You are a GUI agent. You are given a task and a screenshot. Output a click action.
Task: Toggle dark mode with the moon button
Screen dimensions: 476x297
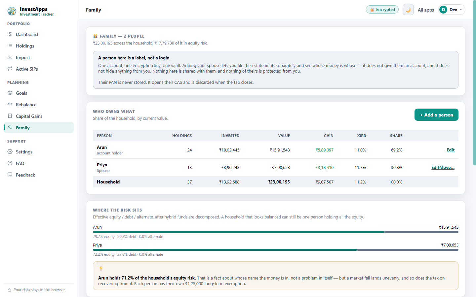click(408, 10)
